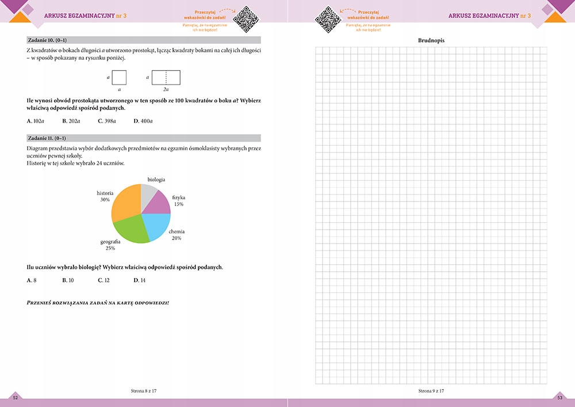Select answer 'B. 202a' in Zadanie 10
This screenshot has height=407, width=575.
tap(71, 121)
